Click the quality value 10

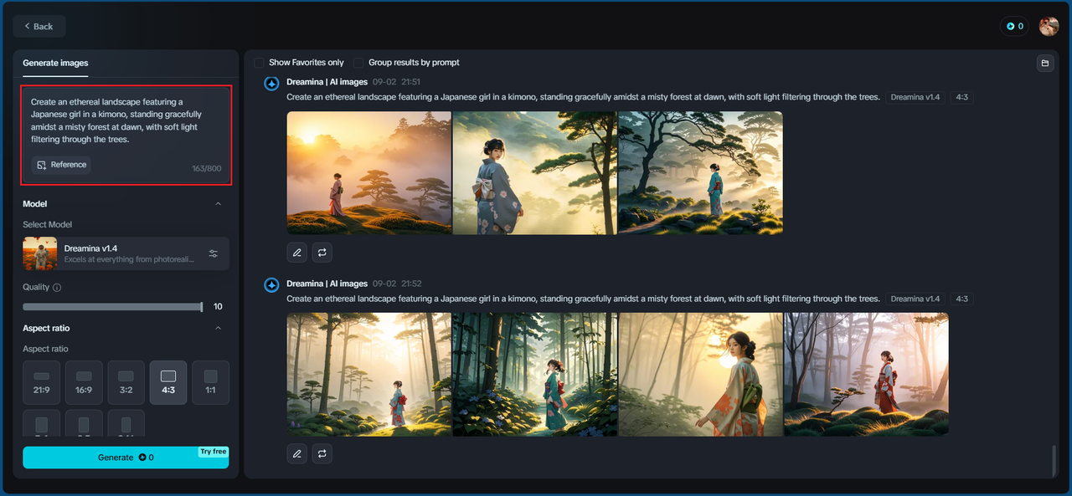(x=218, y=307)
